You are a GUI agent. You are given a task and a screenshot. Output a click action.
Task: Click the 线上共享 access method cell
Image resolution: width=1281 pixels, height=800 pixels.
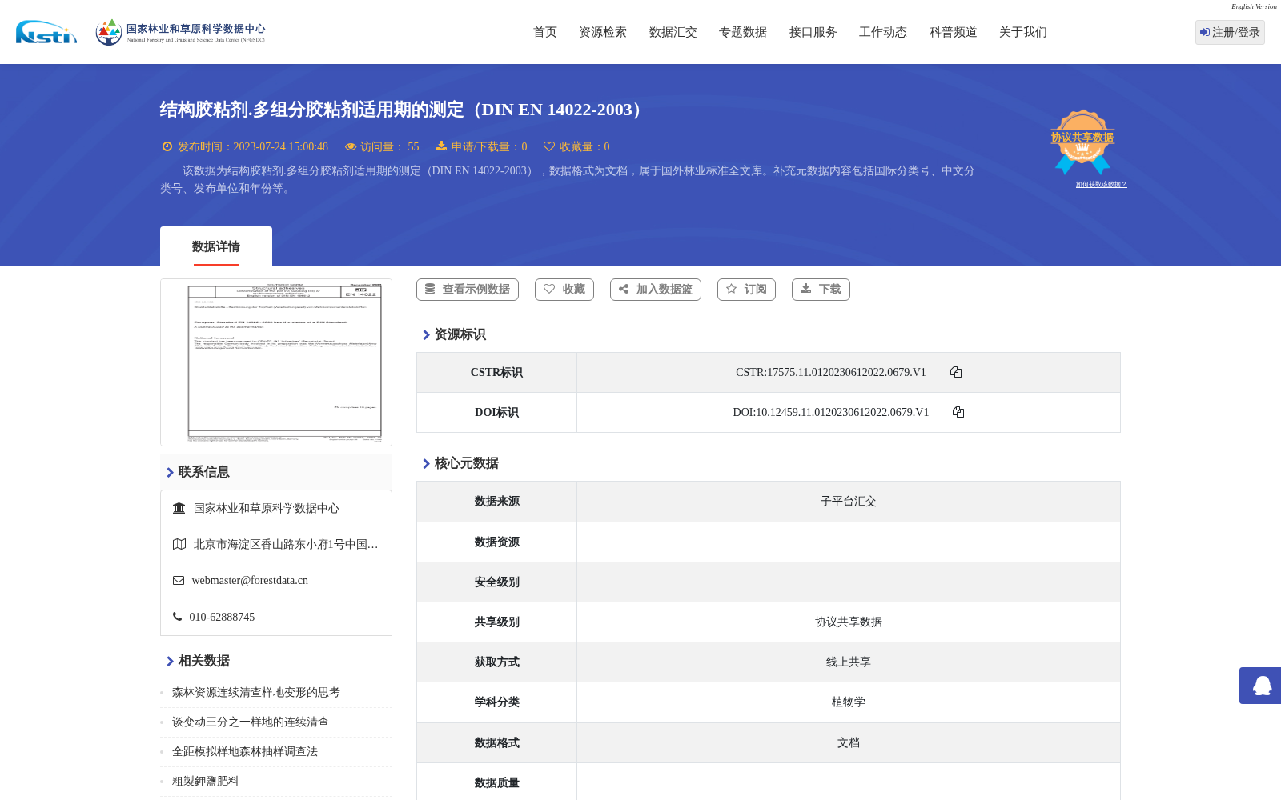coord(849,662)
